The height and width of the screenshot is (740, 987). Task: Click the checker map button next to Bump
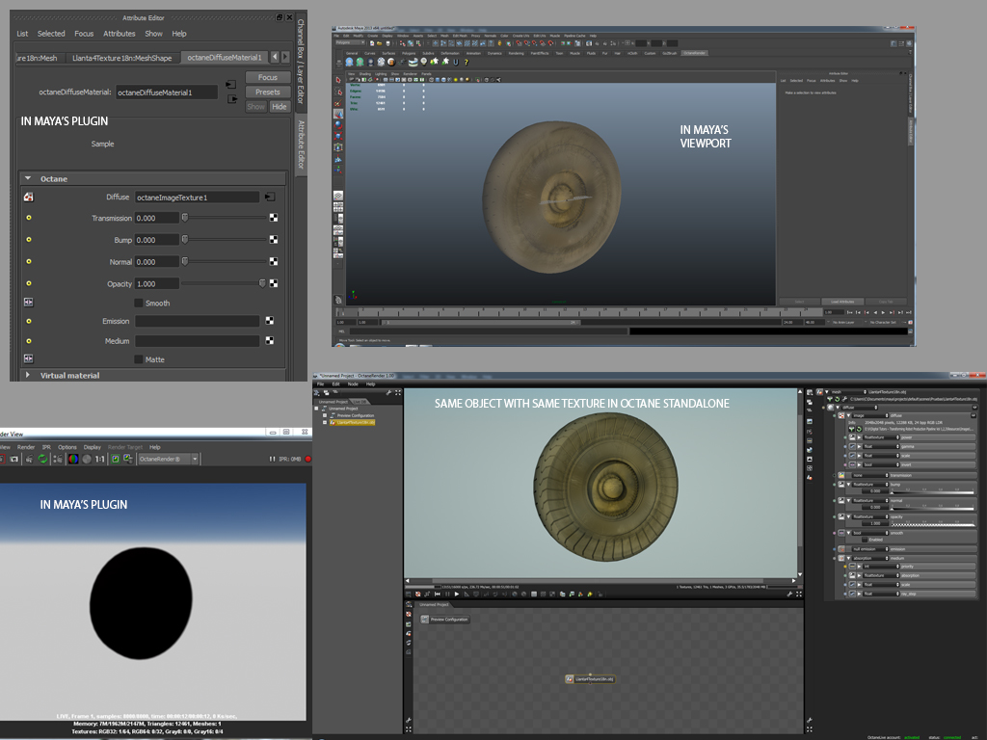(274, 240)
